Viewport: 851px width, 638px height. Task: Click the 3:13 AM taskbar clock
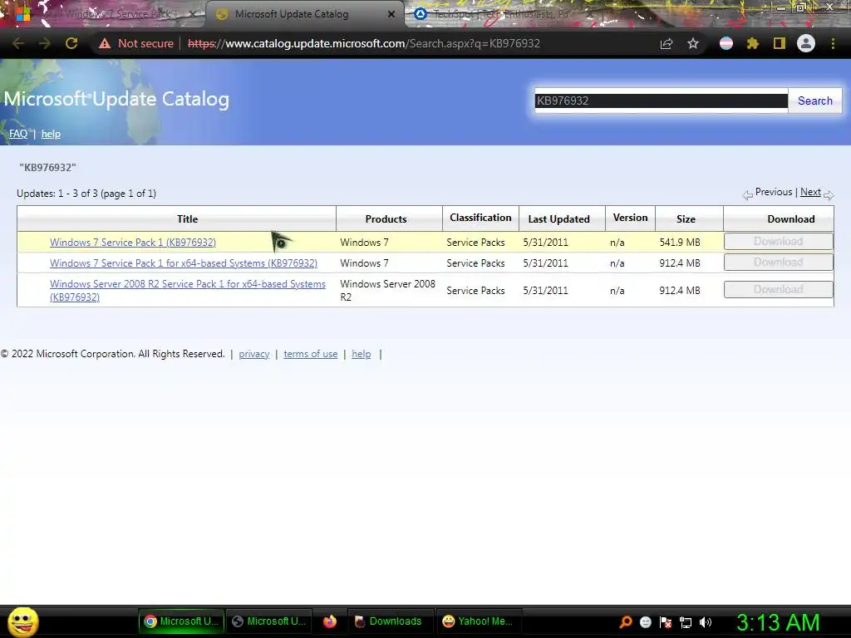pos(778,622)
